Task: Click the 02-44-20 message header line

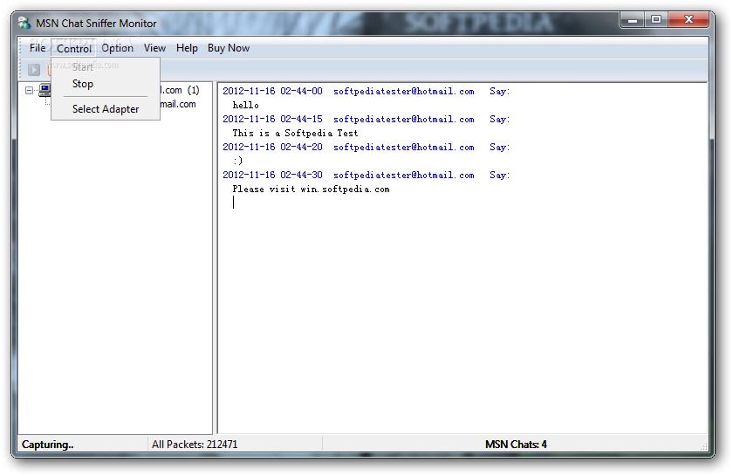Action: coord(366,147)
